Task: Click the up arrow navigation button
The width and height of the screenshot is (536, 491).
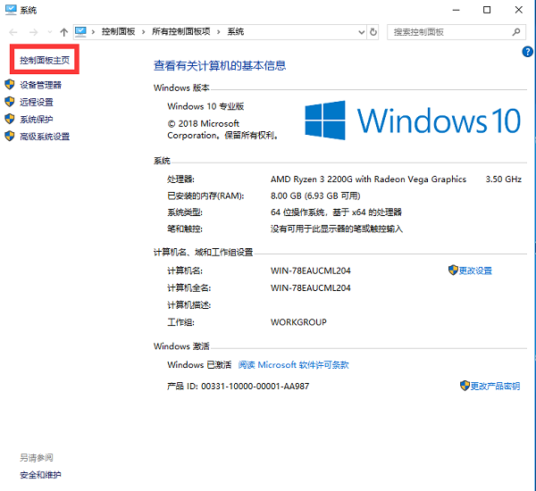Action: 63,31
